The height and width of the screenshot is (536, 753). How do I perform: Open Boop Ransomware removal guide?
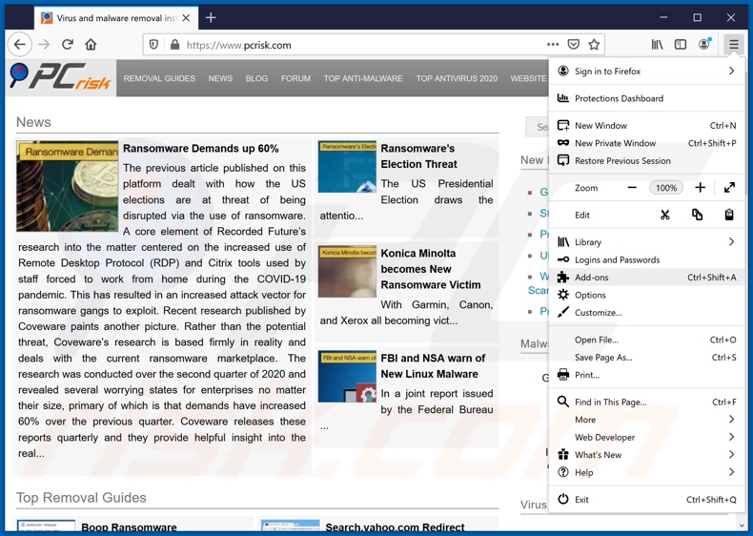130,527
